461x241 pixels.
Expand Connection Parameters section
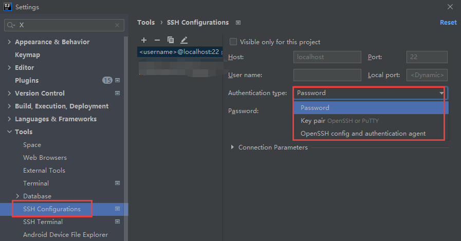232,147
